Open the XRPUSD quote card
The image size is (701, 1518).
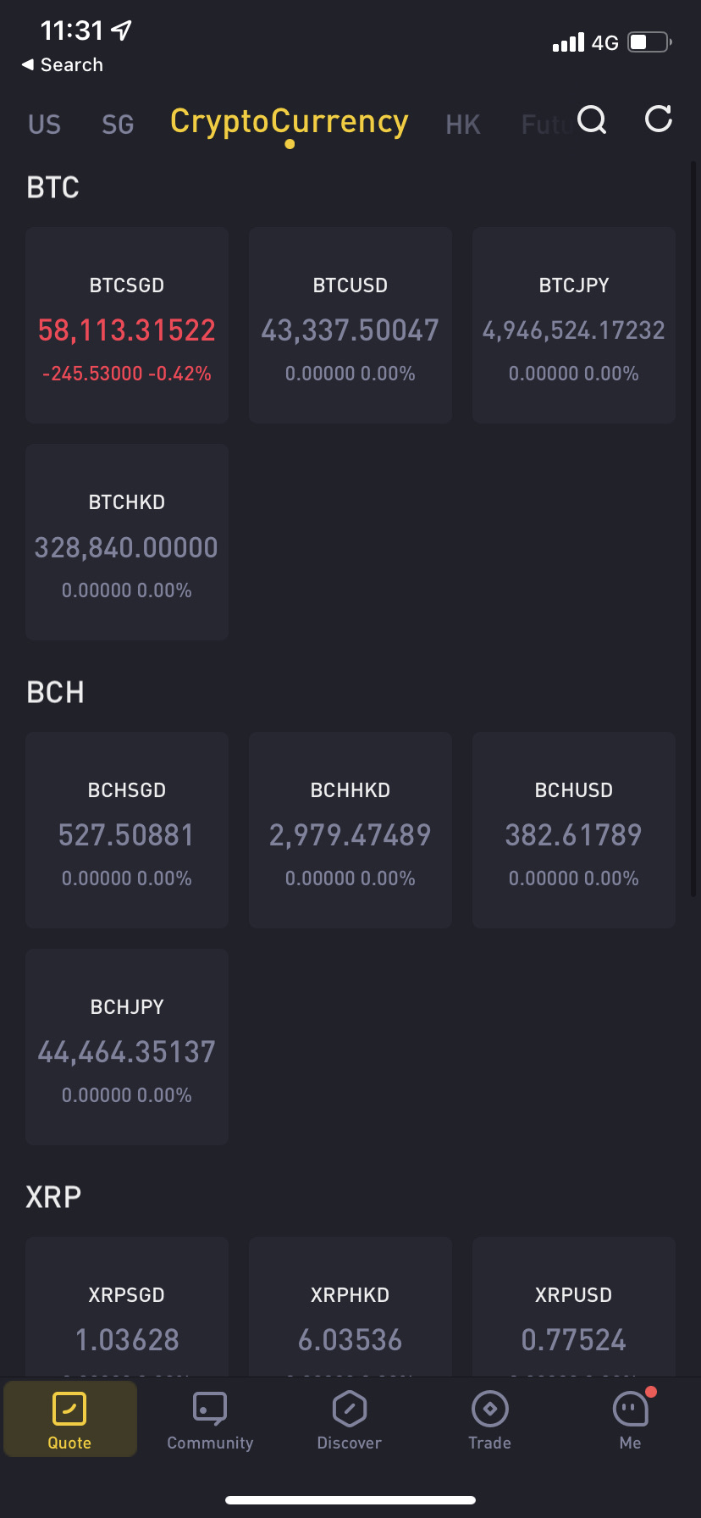tap(574, 1309)
